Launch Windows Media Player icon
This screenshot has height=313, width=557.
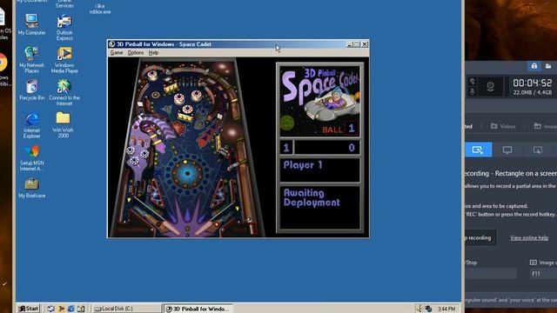[64, 60]
